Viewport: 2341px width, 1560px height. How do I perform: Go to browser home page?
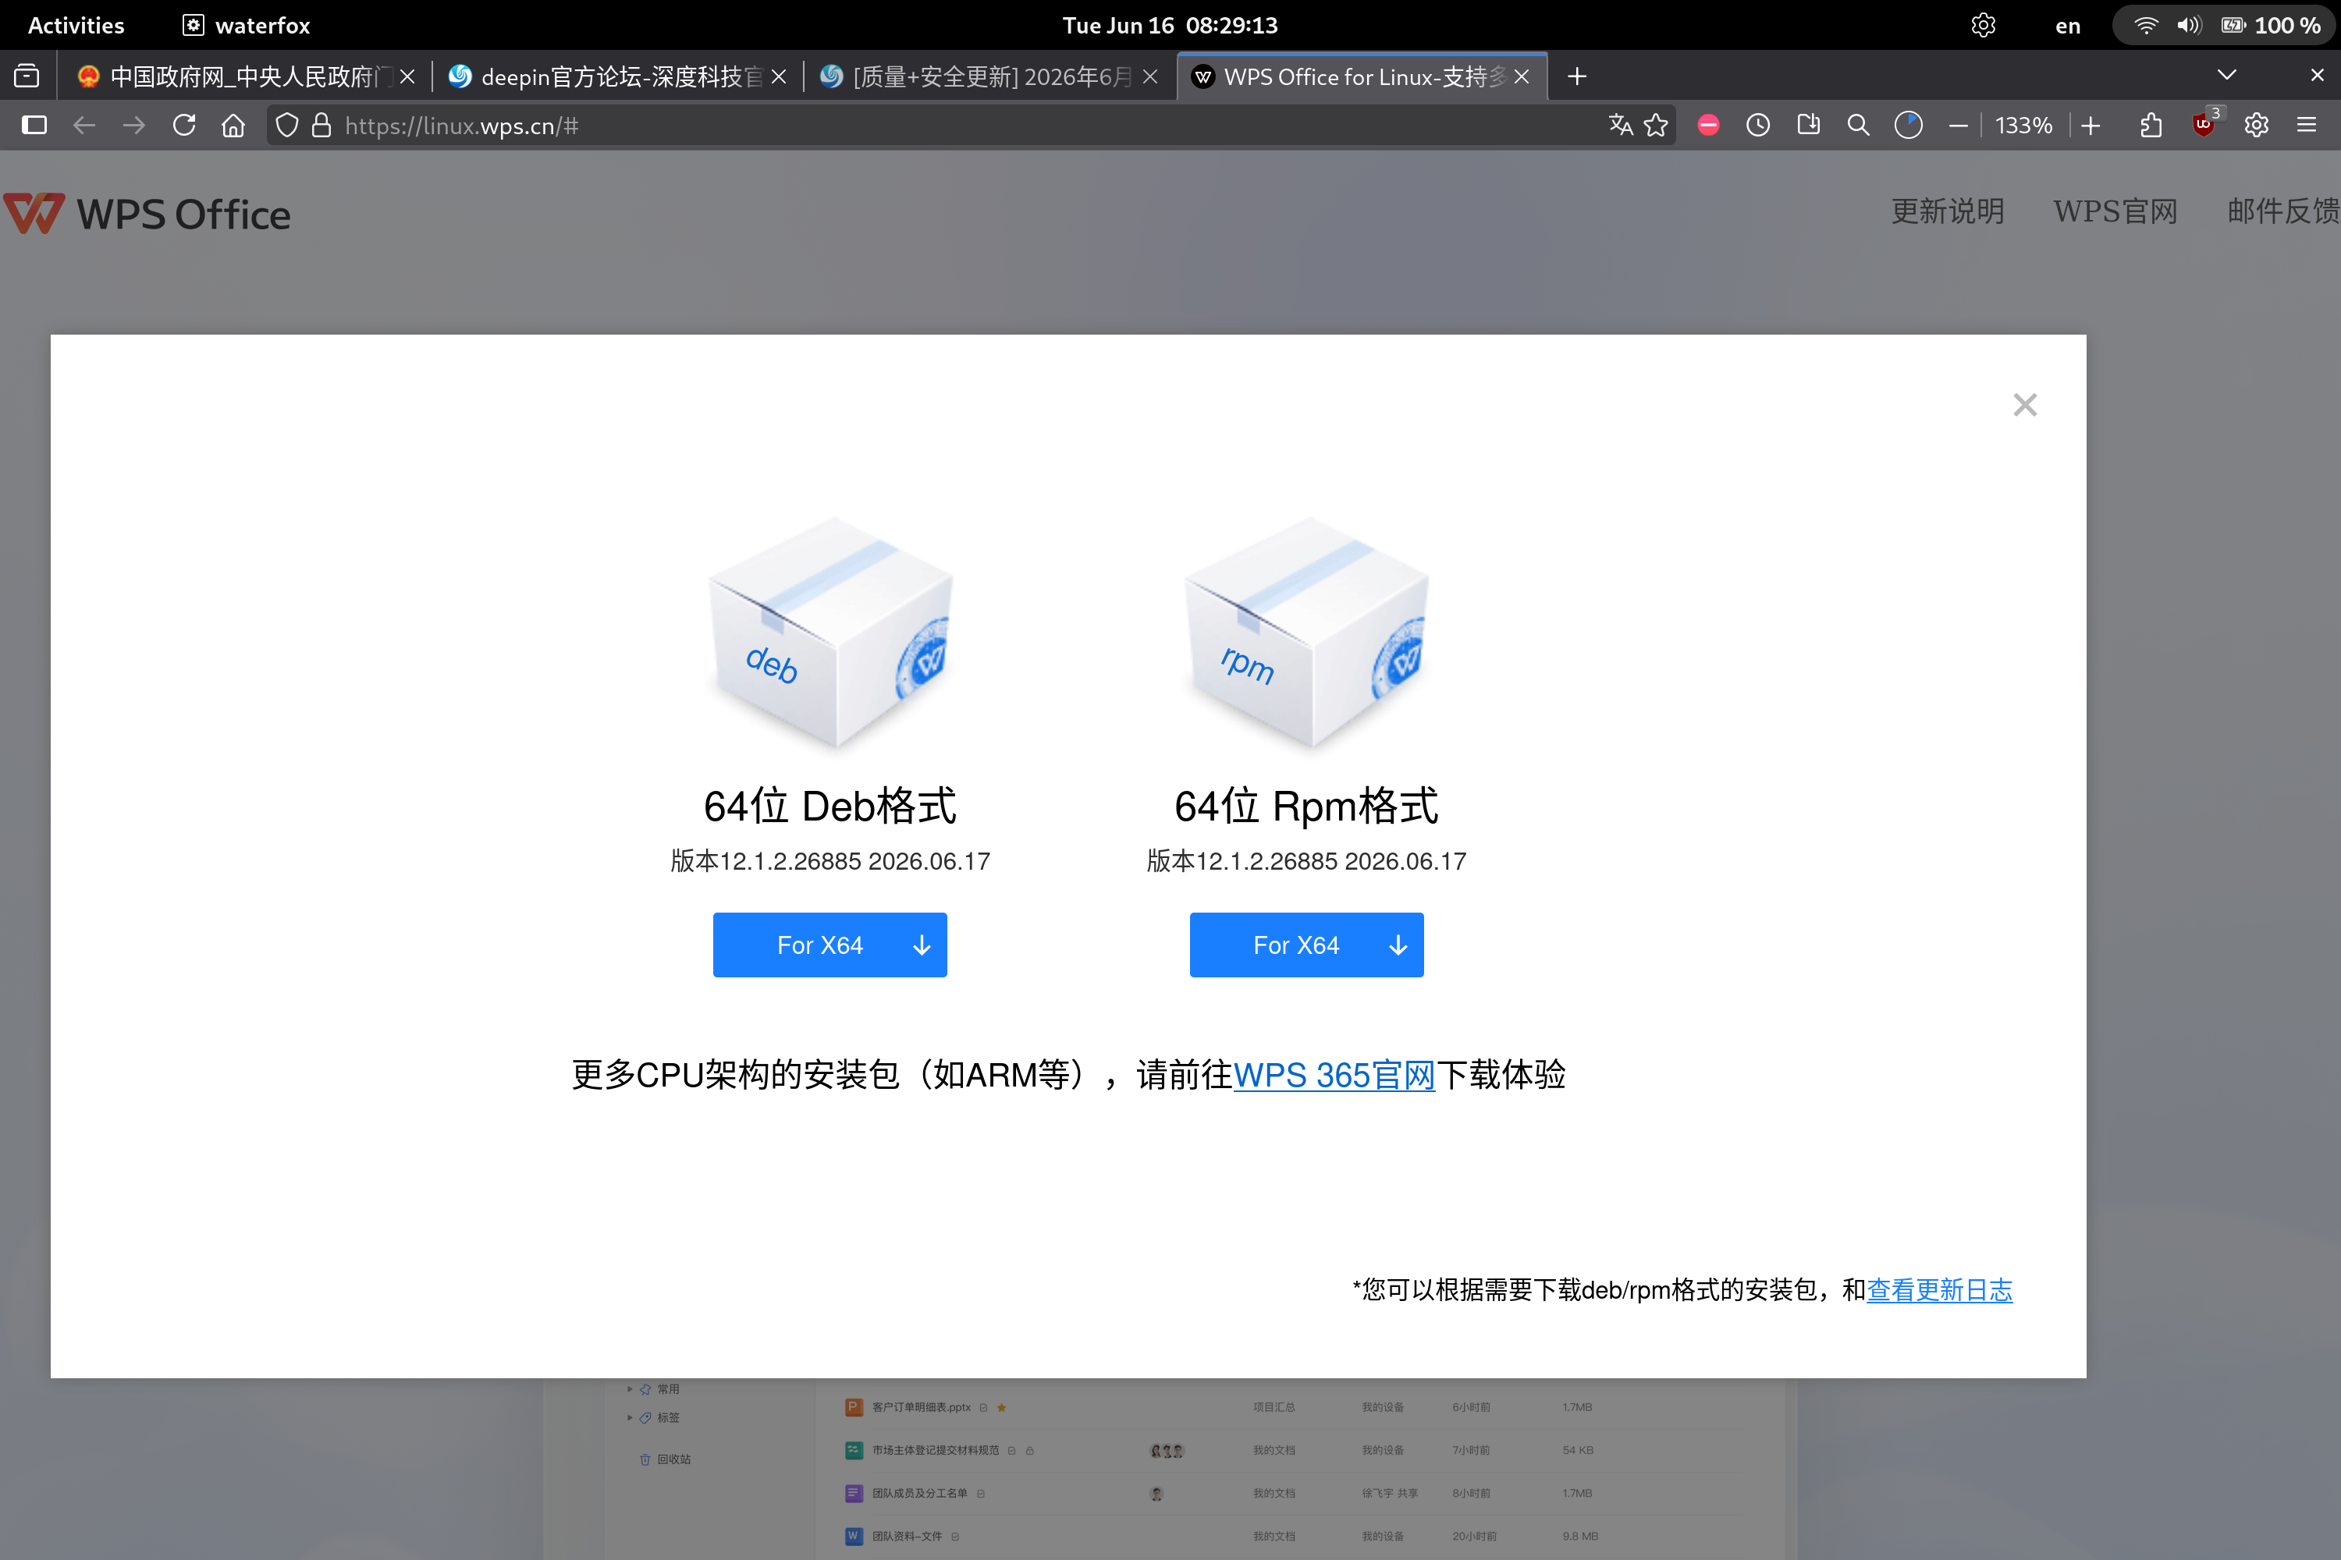tap(233, 126)
